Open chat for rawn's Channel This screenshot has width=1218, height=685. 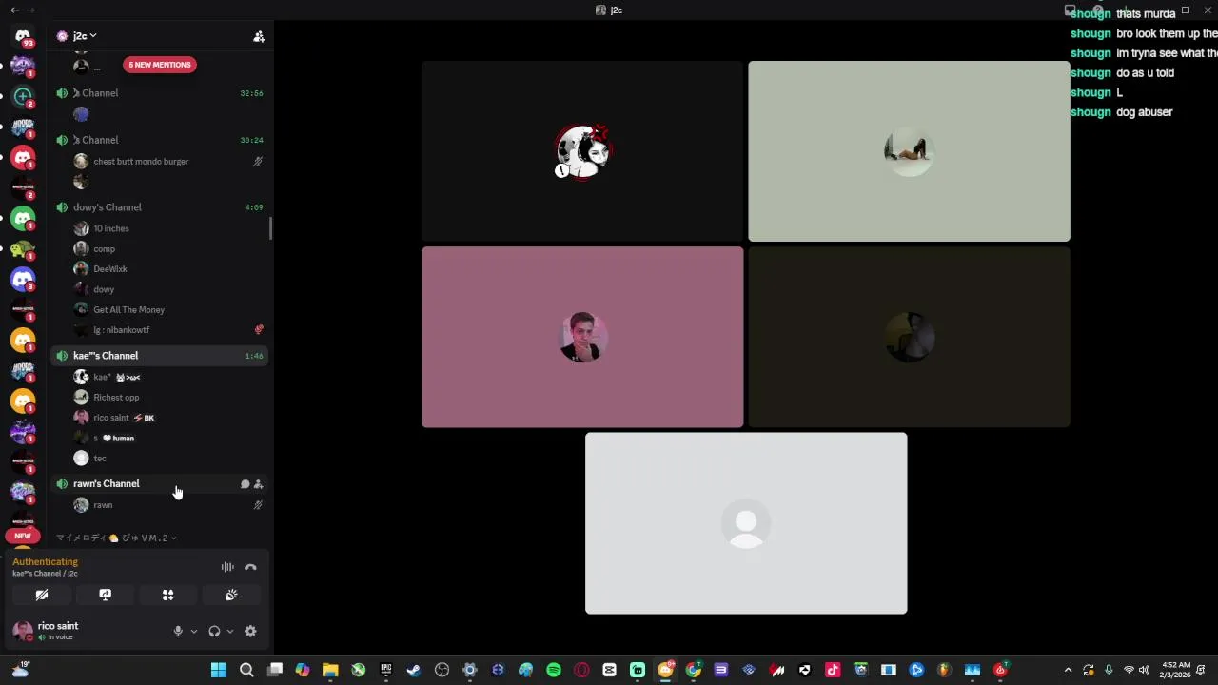[x=245, y=484]
